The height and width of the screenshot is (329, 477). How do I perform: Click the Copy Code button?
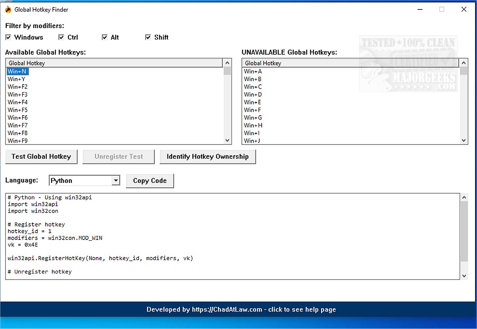click(150, 181)
